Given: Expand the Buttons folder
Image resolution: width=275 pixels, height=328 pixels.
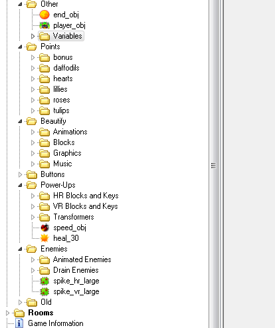Looking at the screenshot, I should tap(20, 174).
